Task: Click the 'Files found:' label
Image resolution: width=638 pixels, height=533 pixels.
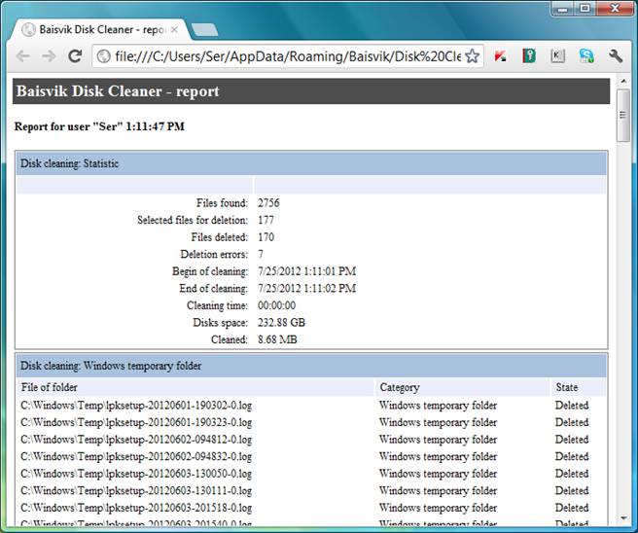Action: (222, 203)
